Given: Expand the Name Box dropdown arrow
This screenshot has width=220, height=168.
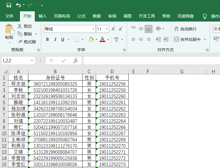Looking at the screenshot, I should (32, 61).
